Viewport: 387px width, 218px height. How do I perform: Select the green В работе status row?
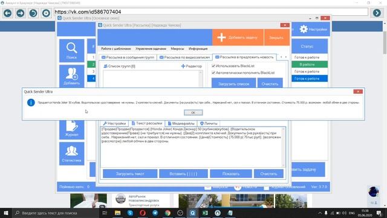click(x=310, y=65)
